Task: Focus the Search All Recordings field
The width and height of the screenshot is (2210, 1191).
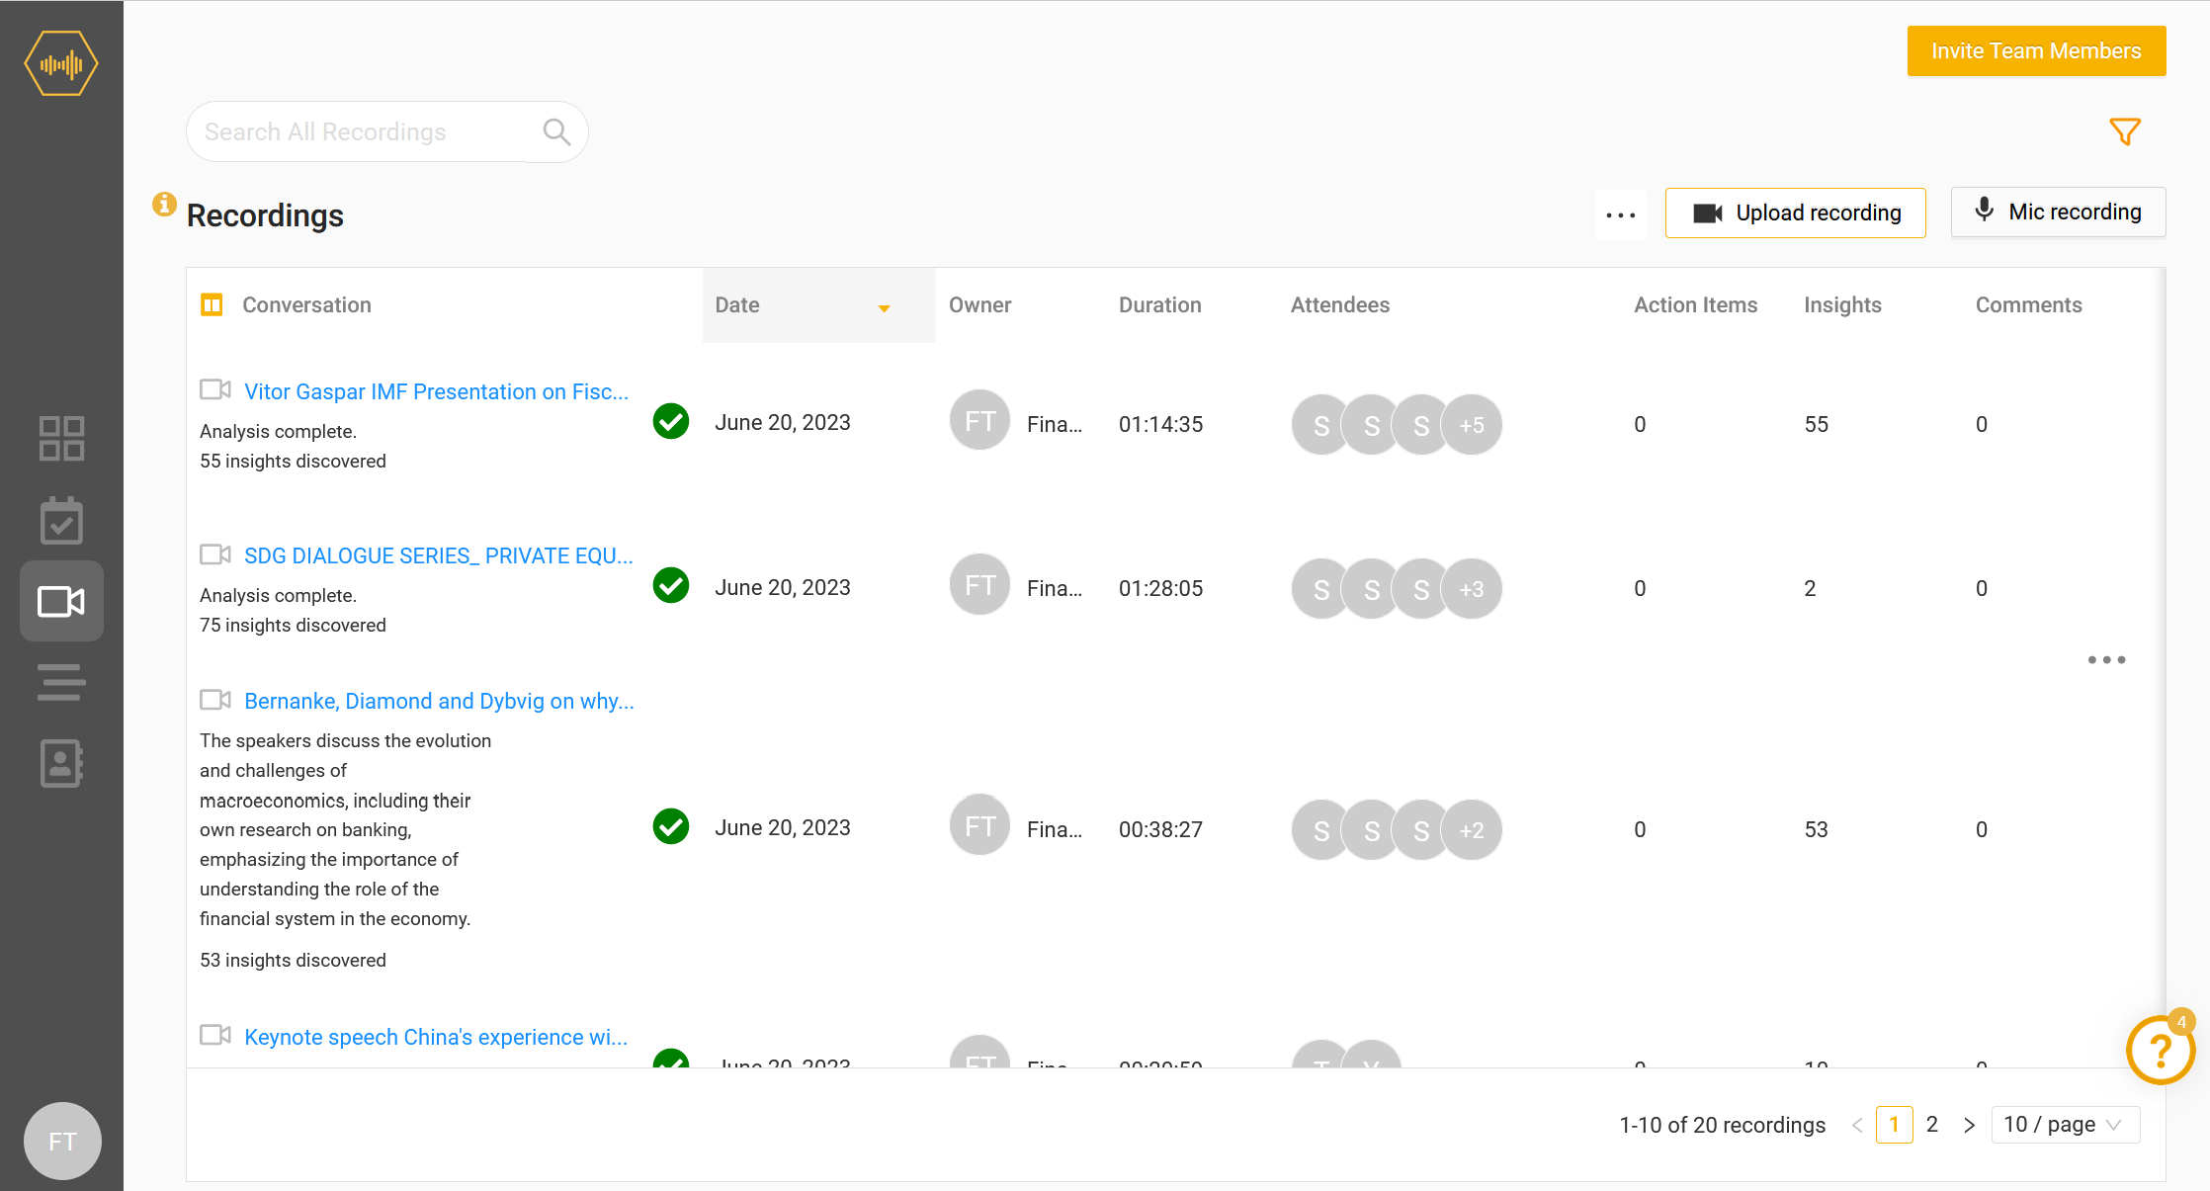Action: 386,131
